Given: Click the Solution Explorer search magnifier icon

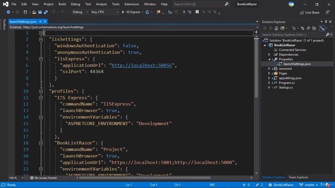Looking at the screenshot, I should pyautogui.click(x=328, y=34).
